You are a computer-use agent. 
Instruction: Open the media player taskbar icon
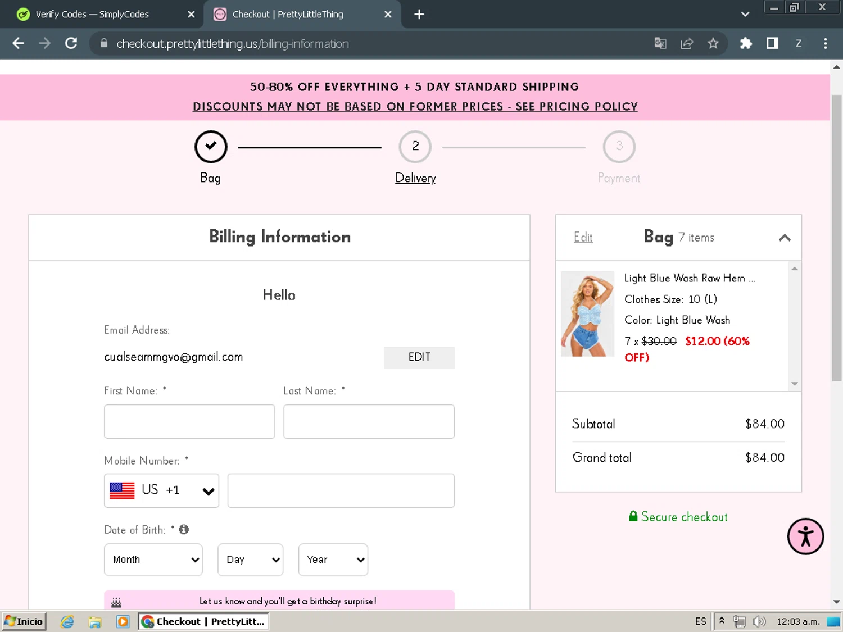(123, 621)
